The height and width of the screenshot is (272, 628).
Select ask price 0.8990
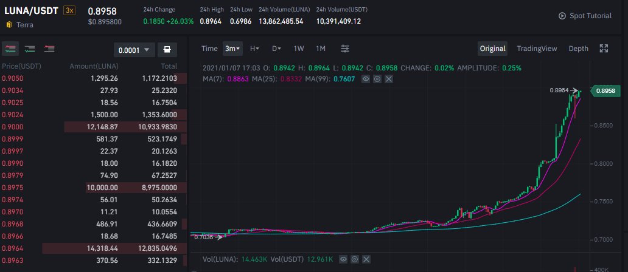point(12,163)
